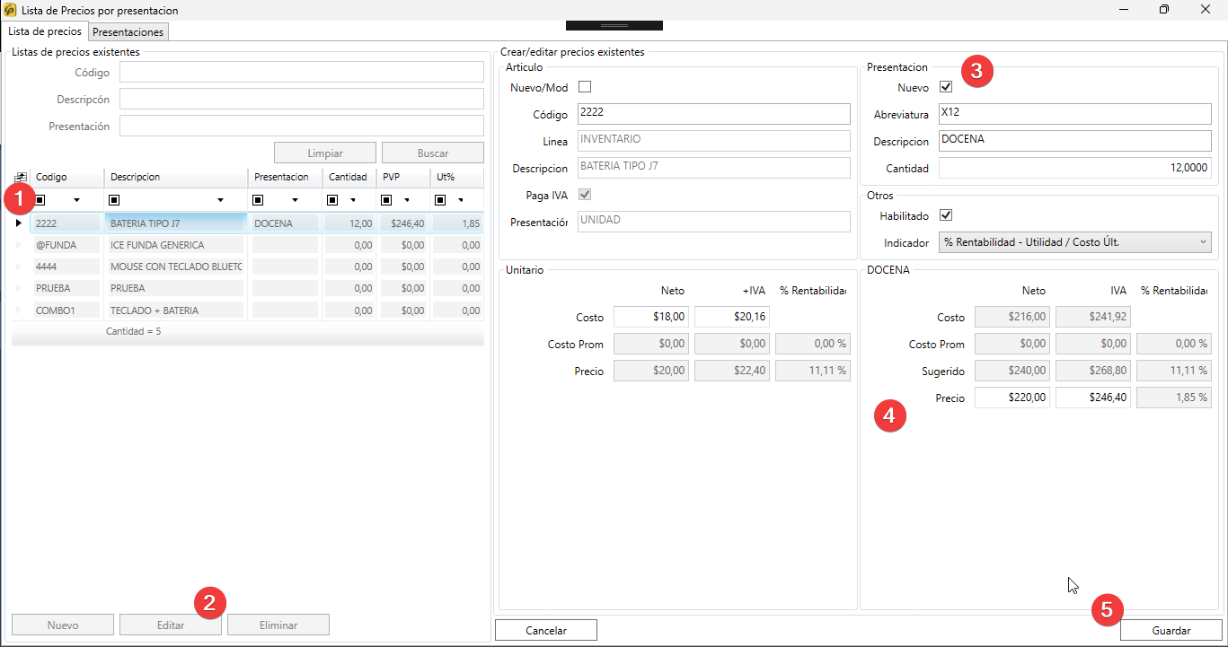Screen dimensions: 1228x647
Task: Open the Codigo filter dropdown arrow
Action: 76,200
